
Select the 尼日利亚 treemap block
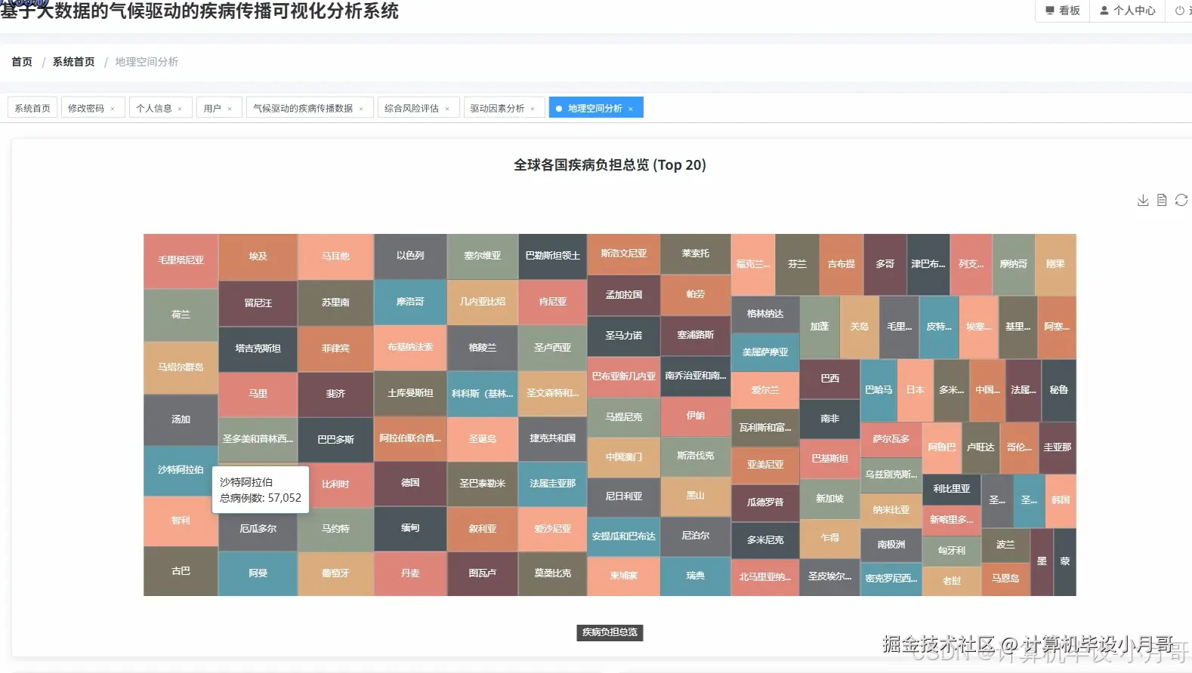point(624,496)
